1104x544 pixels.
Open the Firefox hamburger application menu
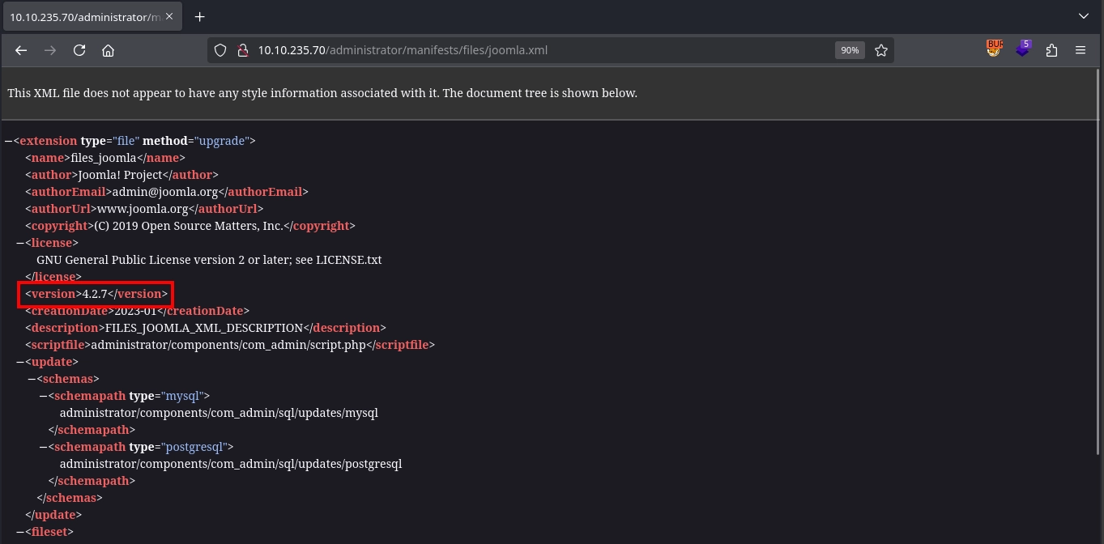click(x=1081, y=50)
